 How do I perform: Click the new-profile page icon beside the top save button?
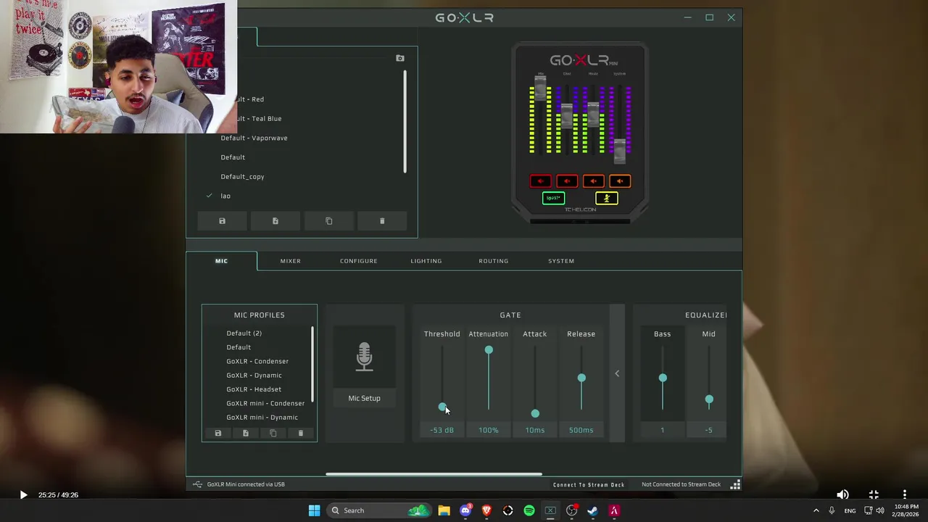point(275,221)
